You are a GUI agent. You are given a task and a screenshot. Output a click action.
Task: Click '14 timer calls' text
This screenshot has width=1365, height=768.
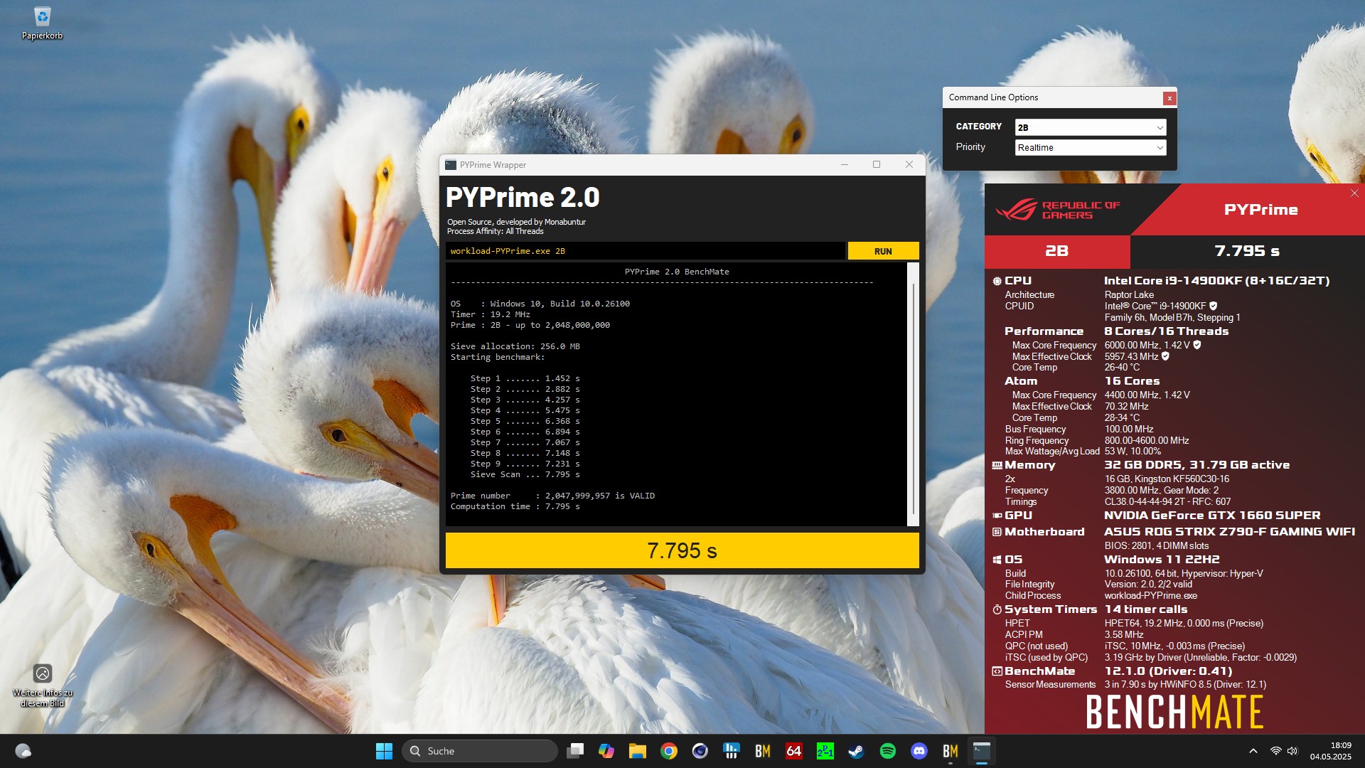point(1145,609)
